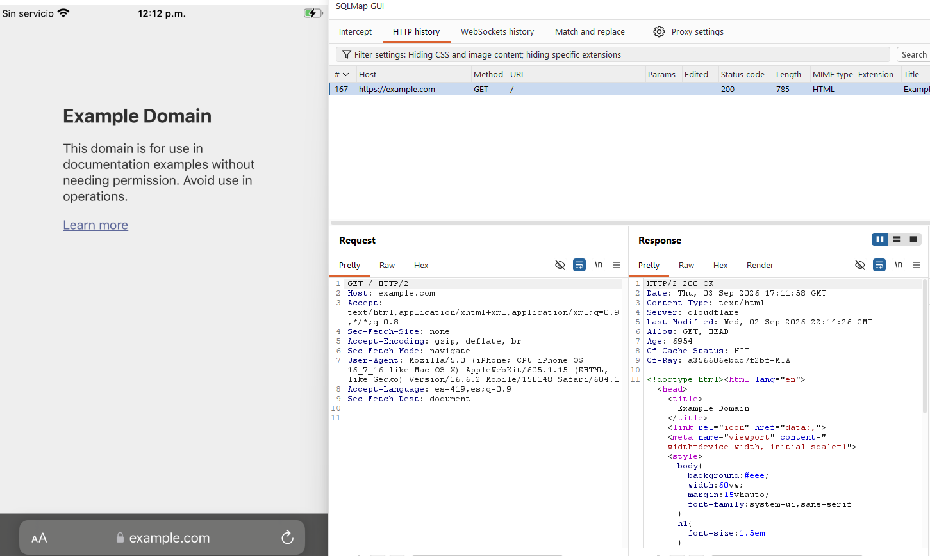The width and height of the screenshot is (930, 556).
Task: Tap the AA text size button
Action: [x=39, y=538]
